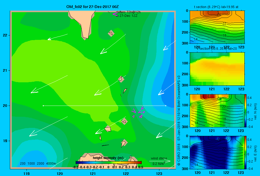Click the 'vel. N (m/s)' axis label
The image size is (260, 176).
point(255,112)
